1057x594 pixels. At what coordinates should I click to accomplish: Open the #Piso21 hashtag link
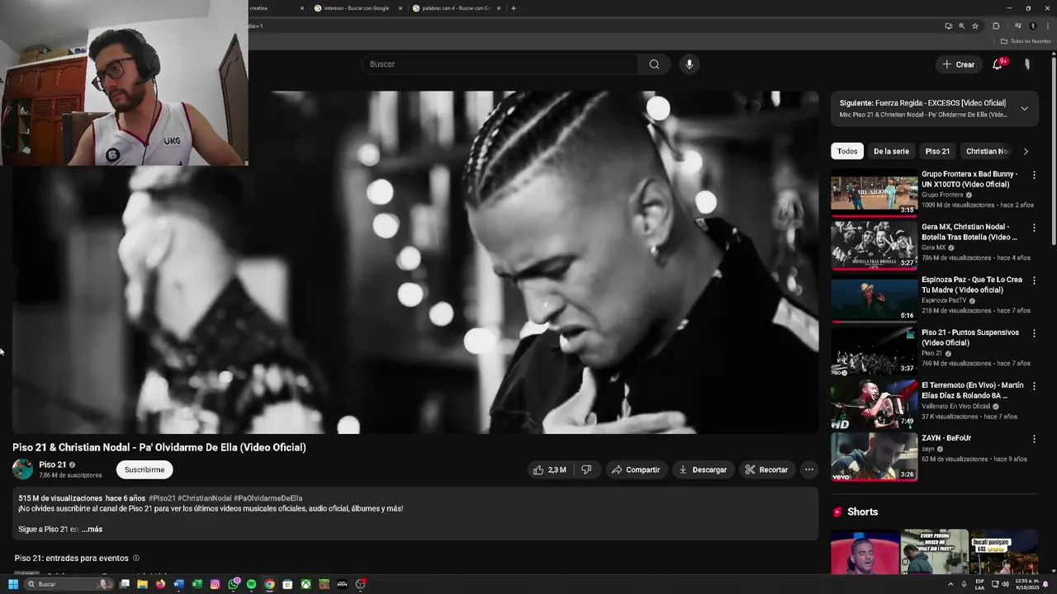(162, 498)
